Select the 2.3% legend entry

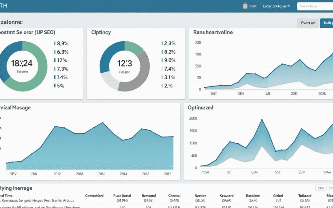(x=169, y=43)
